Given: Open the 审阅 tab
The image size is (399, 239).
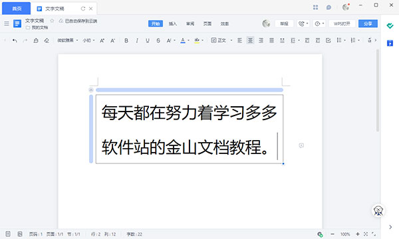Looking at the screenshot, I should tap(190, 24).
